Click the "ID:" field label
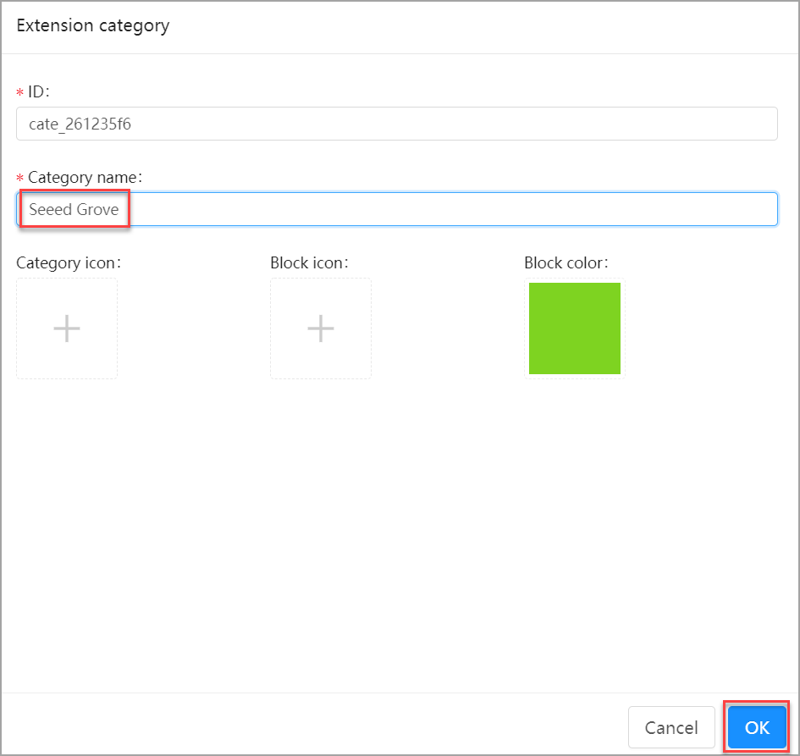Image resolution: width=800 pixels, height=756 pixels. pos(40,91)
